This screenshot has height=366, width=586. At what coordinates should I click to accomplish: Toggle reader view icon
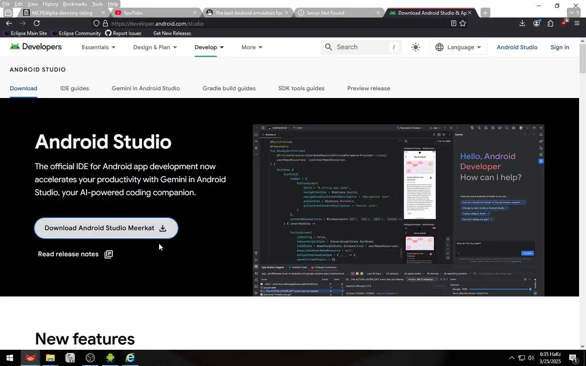click(x=454, y=23)
